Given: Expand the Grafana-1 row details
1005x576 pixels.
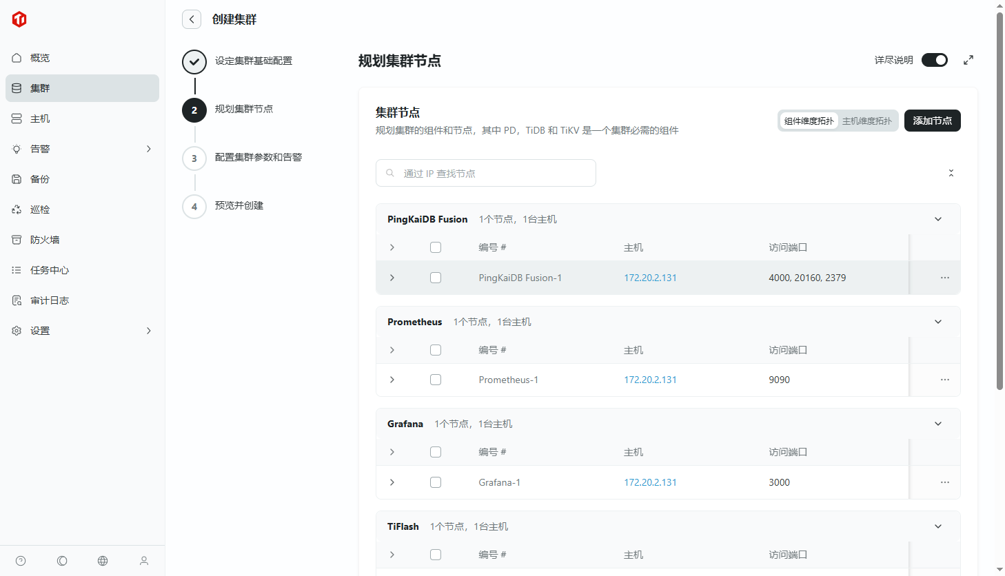Looking at the screenshot, I should [392, 482].
